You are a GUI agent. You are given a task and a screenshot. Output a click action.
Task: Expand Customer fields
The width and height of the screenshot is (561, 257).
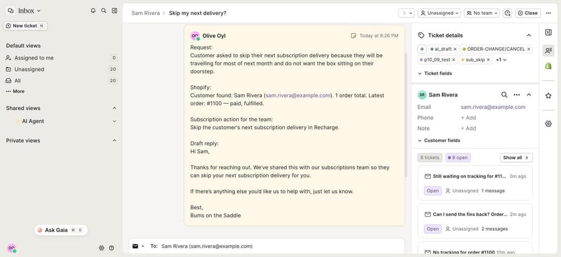pos(439,140)
